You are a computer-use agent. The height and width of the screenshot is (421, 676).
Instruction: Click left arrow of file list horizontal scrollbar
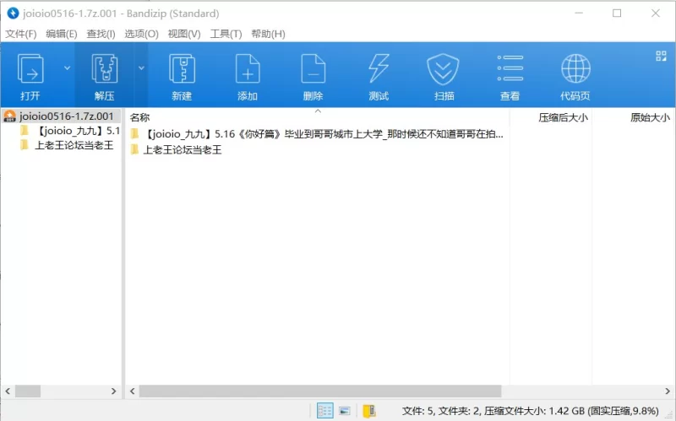pos(133,391)
